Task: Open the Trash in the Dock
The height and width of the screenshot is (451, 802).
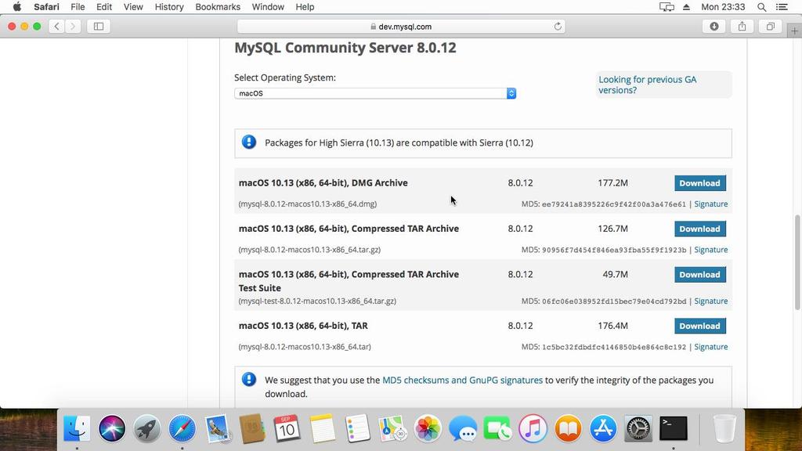Action: tap(724, 428)
